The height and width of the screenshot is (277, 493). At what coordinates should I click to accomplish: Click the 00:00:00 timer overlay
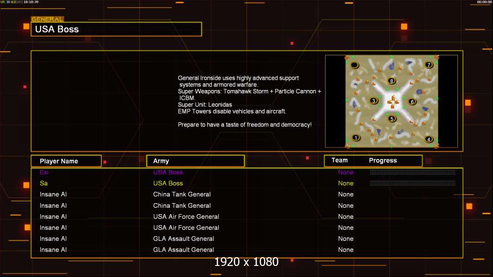(485, 2)
